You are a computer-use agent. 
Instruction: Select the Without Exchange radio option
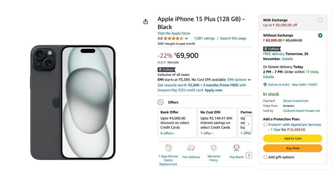click(320, 36)
